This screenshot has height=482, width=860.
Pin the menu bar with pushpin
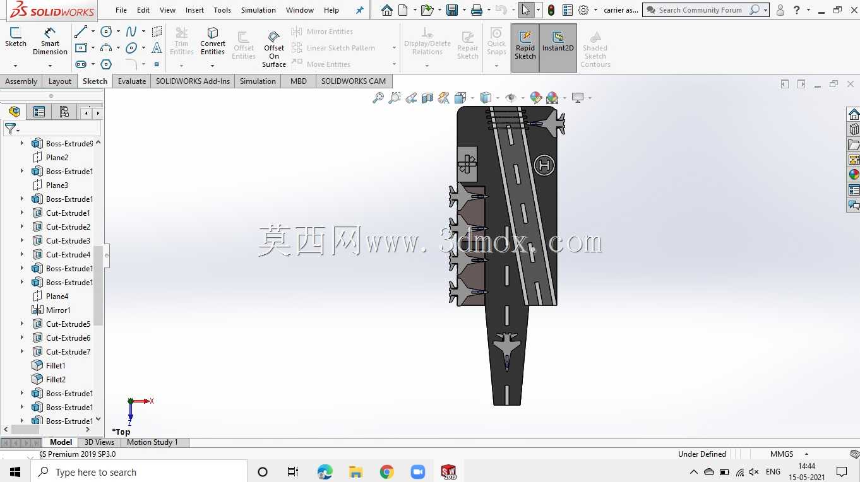[x=360, y=10]
